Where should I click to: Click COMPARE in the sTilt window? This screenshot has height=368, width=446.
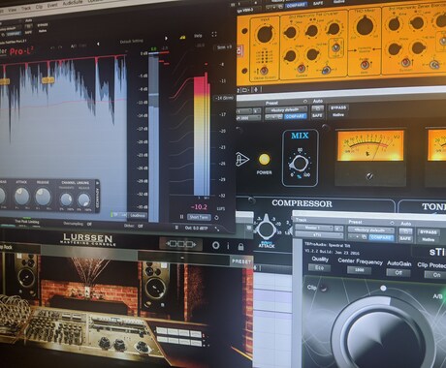point(382,237)
